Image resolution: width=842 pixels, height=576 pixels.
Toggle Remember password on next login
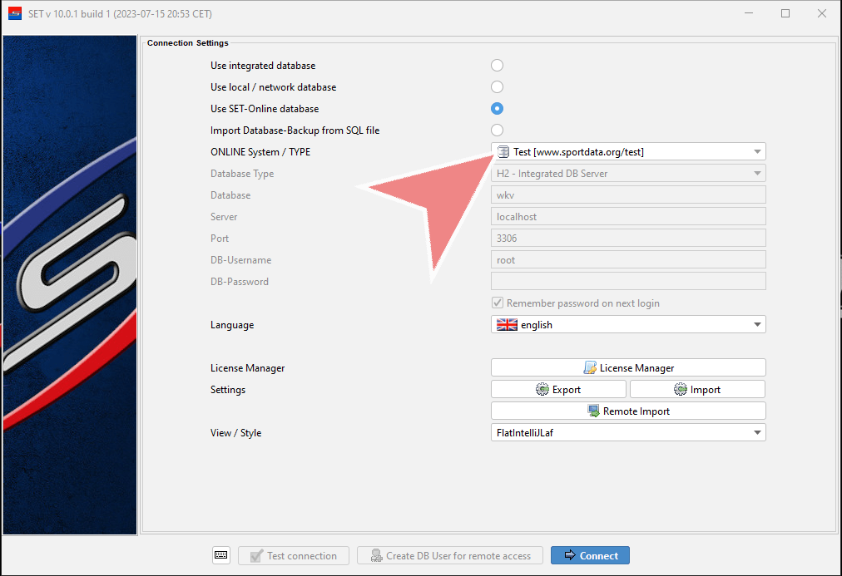tap(498, 303)
